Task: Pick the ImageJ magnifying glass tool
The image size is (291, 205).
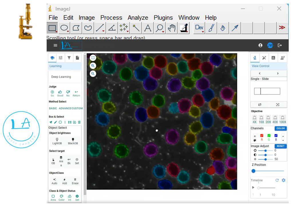Action: [160, 28]
